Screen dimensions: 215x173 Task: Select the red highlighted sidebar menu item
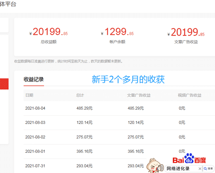4,84
